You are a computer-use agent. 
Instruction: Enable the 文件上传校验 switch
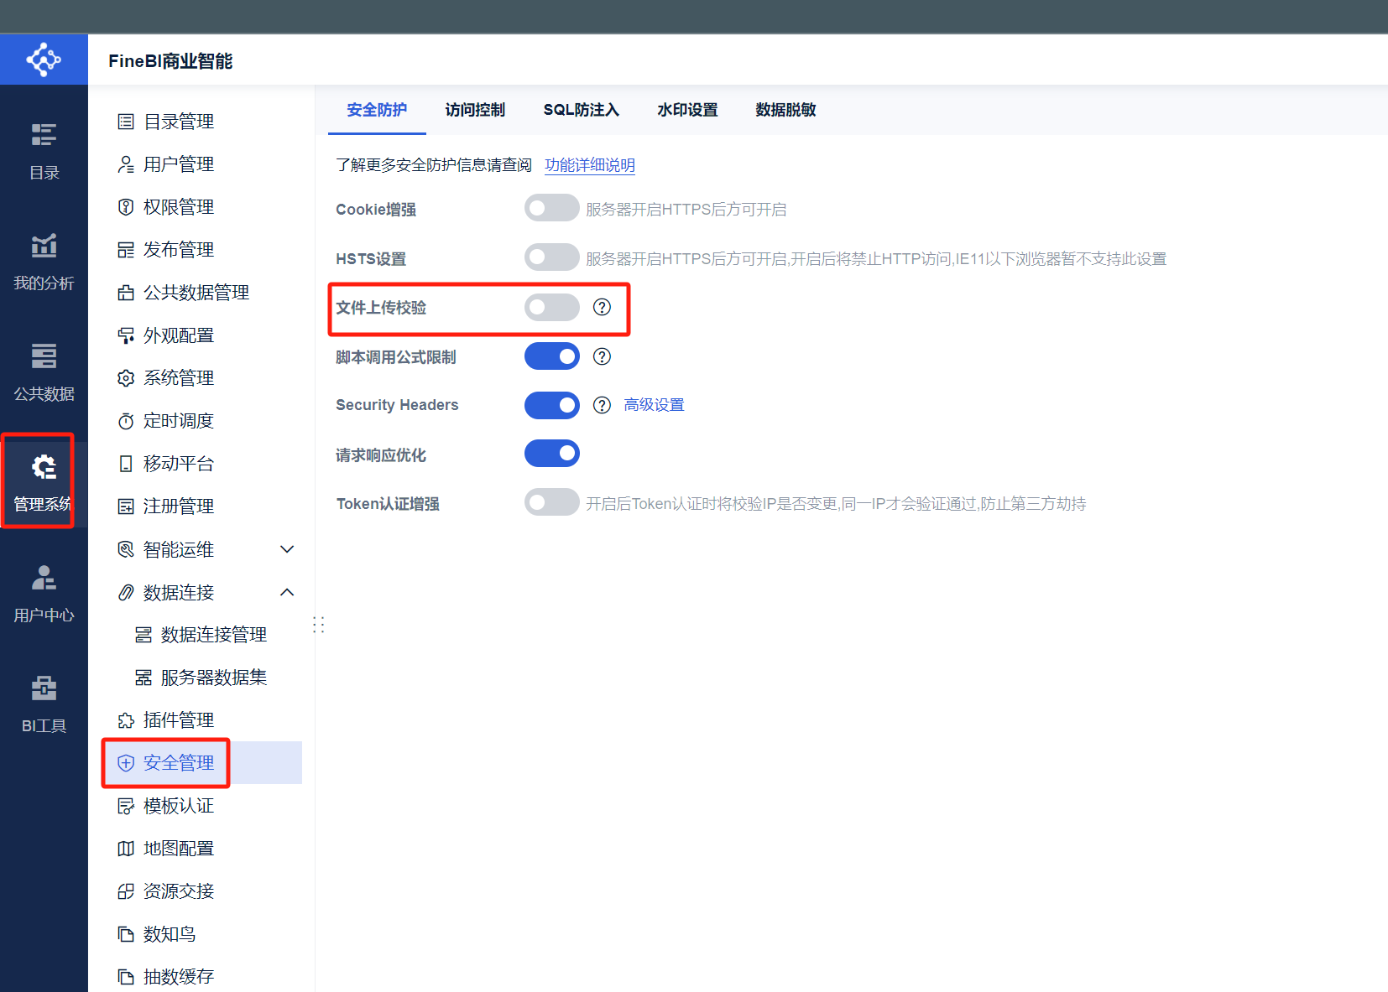pos(552,307)
